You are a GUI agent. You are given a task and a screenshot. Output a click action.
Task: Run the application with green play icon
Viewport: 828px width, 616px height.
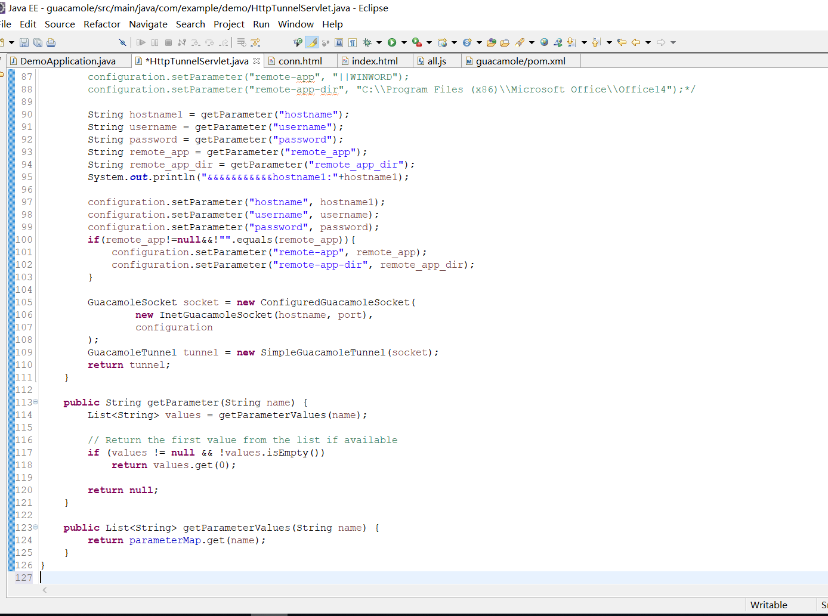click(x=392, y=42)
